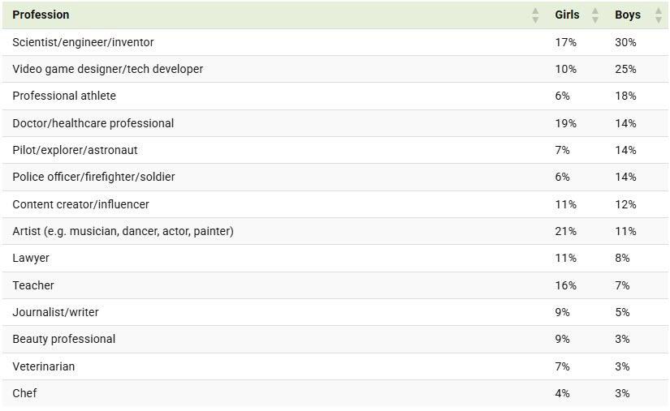Select the Video game designer/tech developer row
The image size is (670, 411).
[107, 69]
